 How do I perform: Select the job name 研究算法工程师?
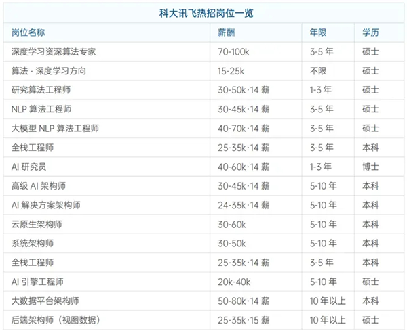[41, 90]
